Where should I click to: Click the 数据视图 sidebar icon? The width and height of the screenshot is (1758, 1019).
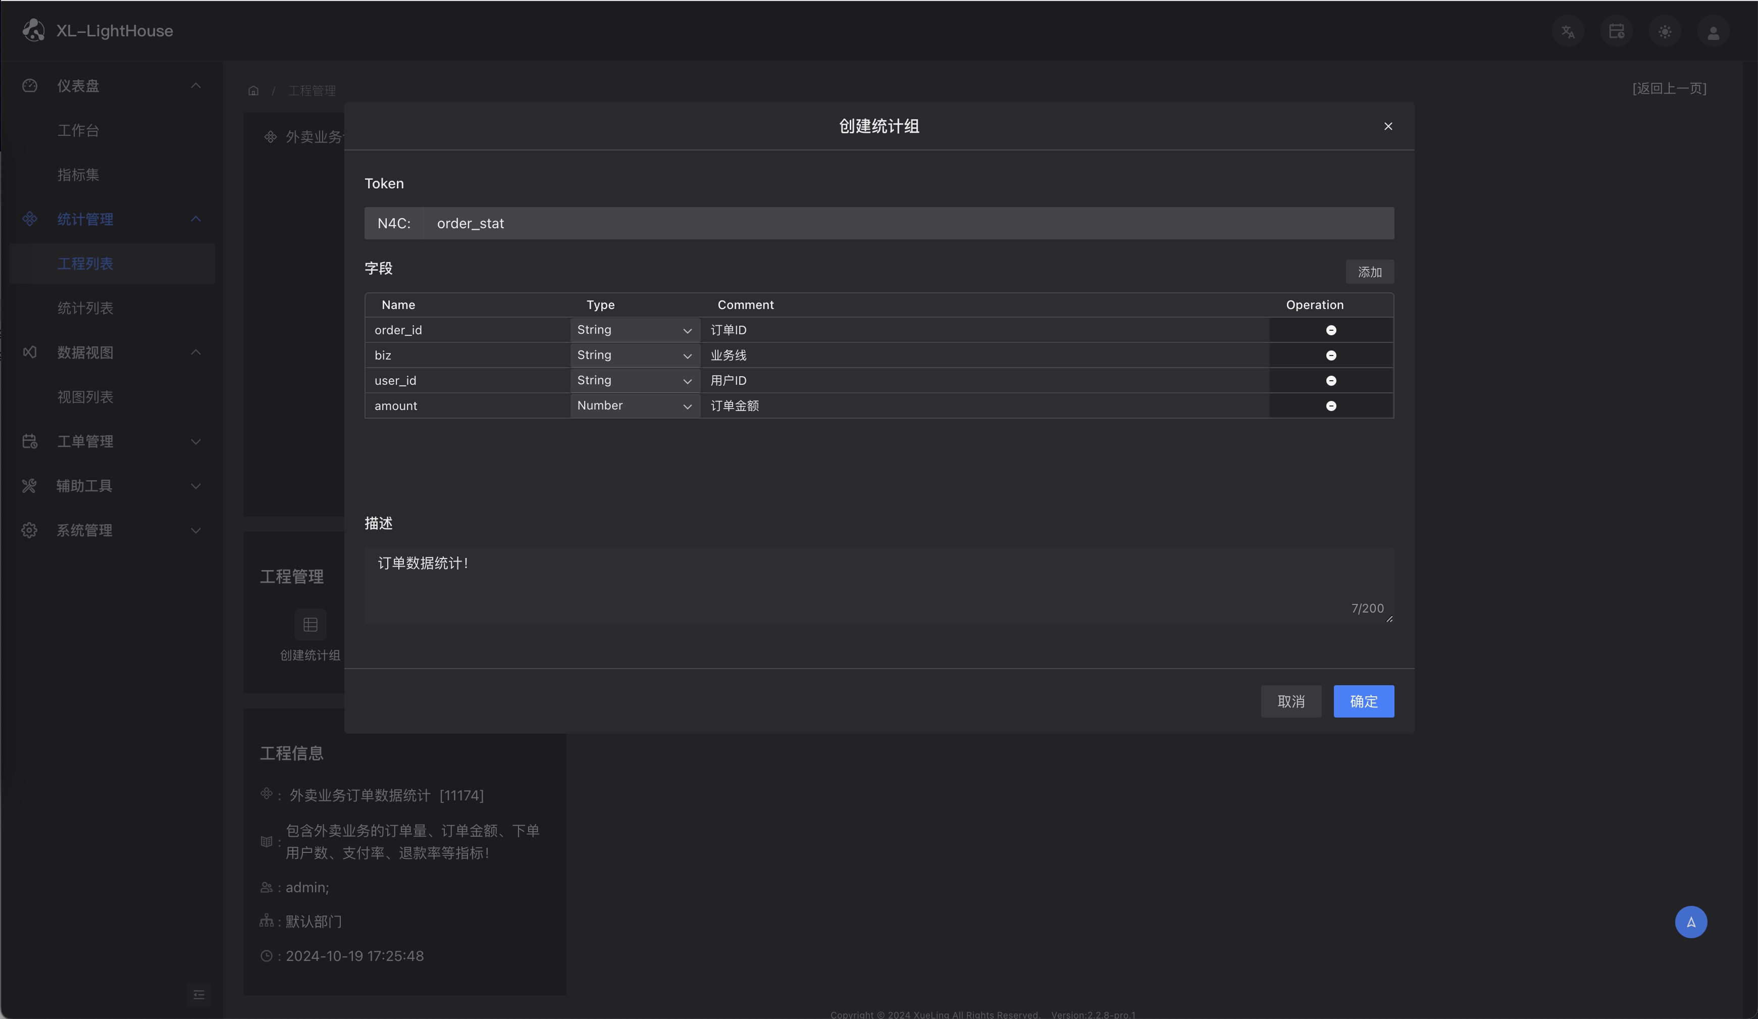[x=29, y=352]
